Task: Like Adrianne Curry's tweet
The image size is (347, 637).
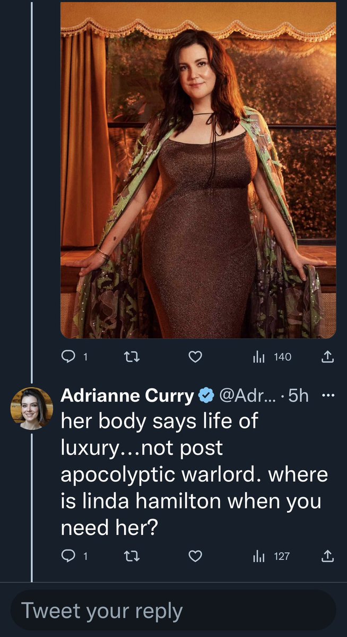Action: tap(195, 556)
